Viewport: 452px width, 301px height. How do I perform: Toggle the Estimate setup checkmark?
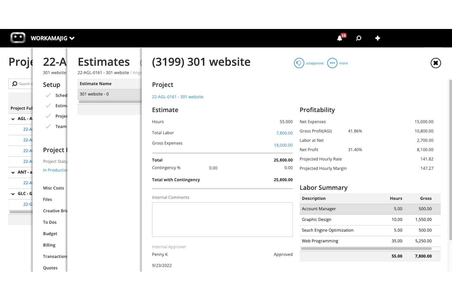click(x=48, y=106)
